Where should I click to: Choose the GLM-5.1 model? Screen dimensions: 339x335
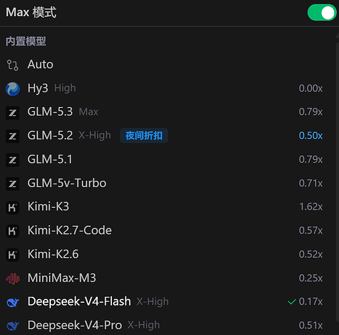pyautogui.click(x=164, y=159)
